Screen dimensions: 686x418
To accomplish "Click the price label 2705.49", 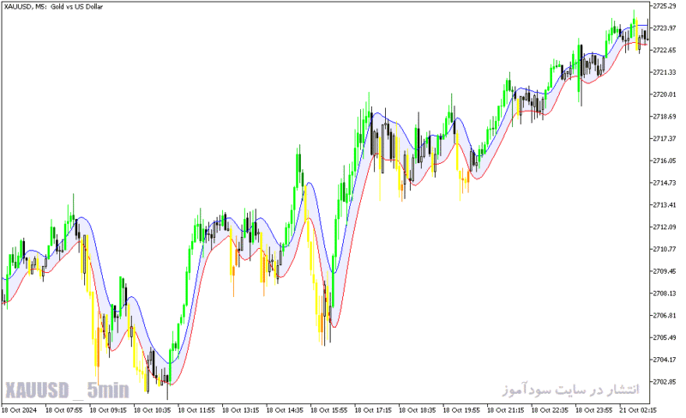I will (664, 337).
